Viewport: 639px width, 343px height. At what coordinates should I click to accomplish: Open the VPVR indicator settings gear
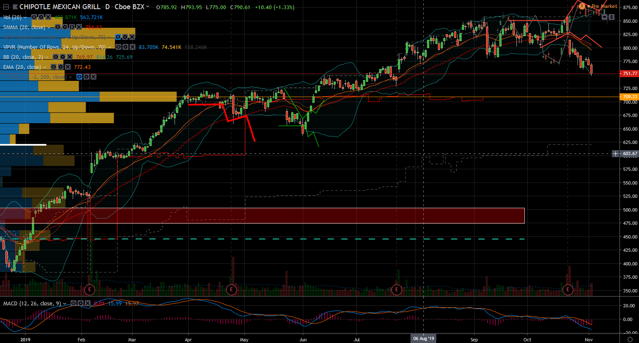(x=125, y=47)
